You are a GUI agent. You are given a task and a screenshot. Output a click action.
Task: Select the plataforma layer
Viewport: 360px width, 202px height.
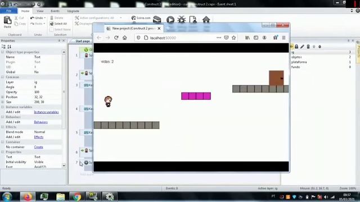pos(321,62)
